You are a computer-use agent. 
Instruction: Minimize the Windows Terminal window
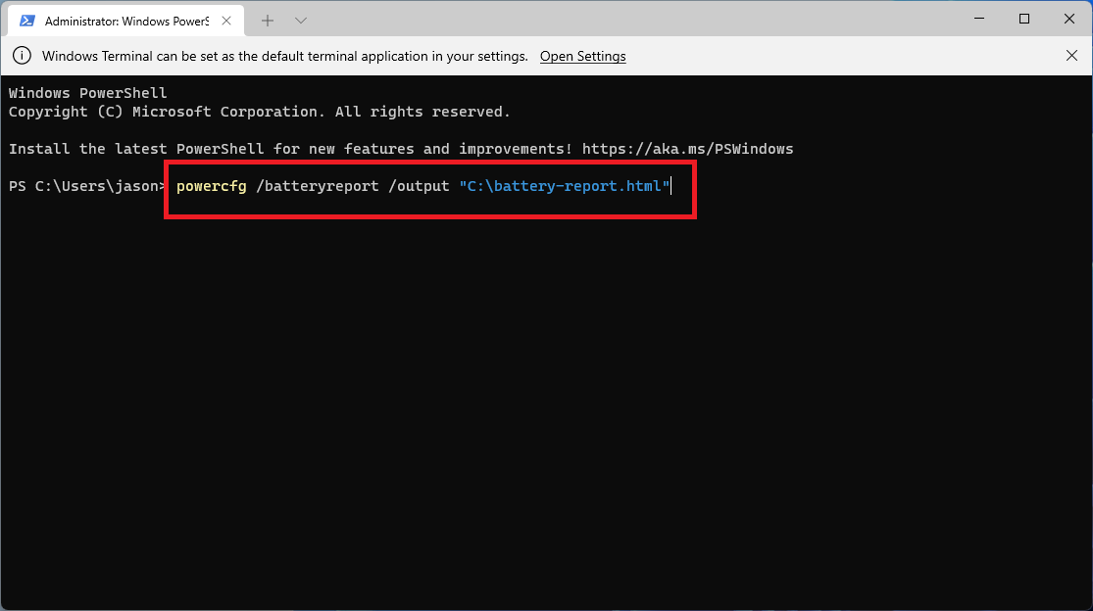coord(978,19)
